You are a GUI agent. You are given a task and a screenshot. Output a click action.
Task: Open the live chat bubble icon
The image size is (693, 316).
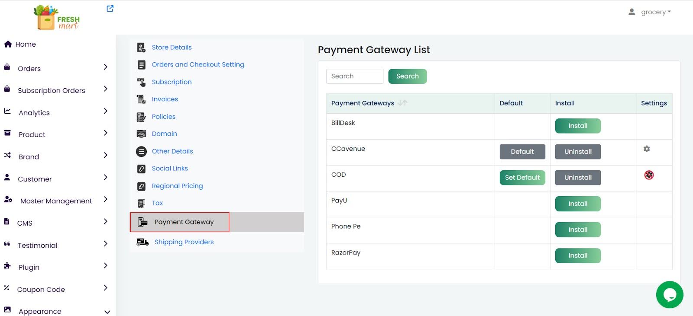pyautogui.click(x=669, y=295)
